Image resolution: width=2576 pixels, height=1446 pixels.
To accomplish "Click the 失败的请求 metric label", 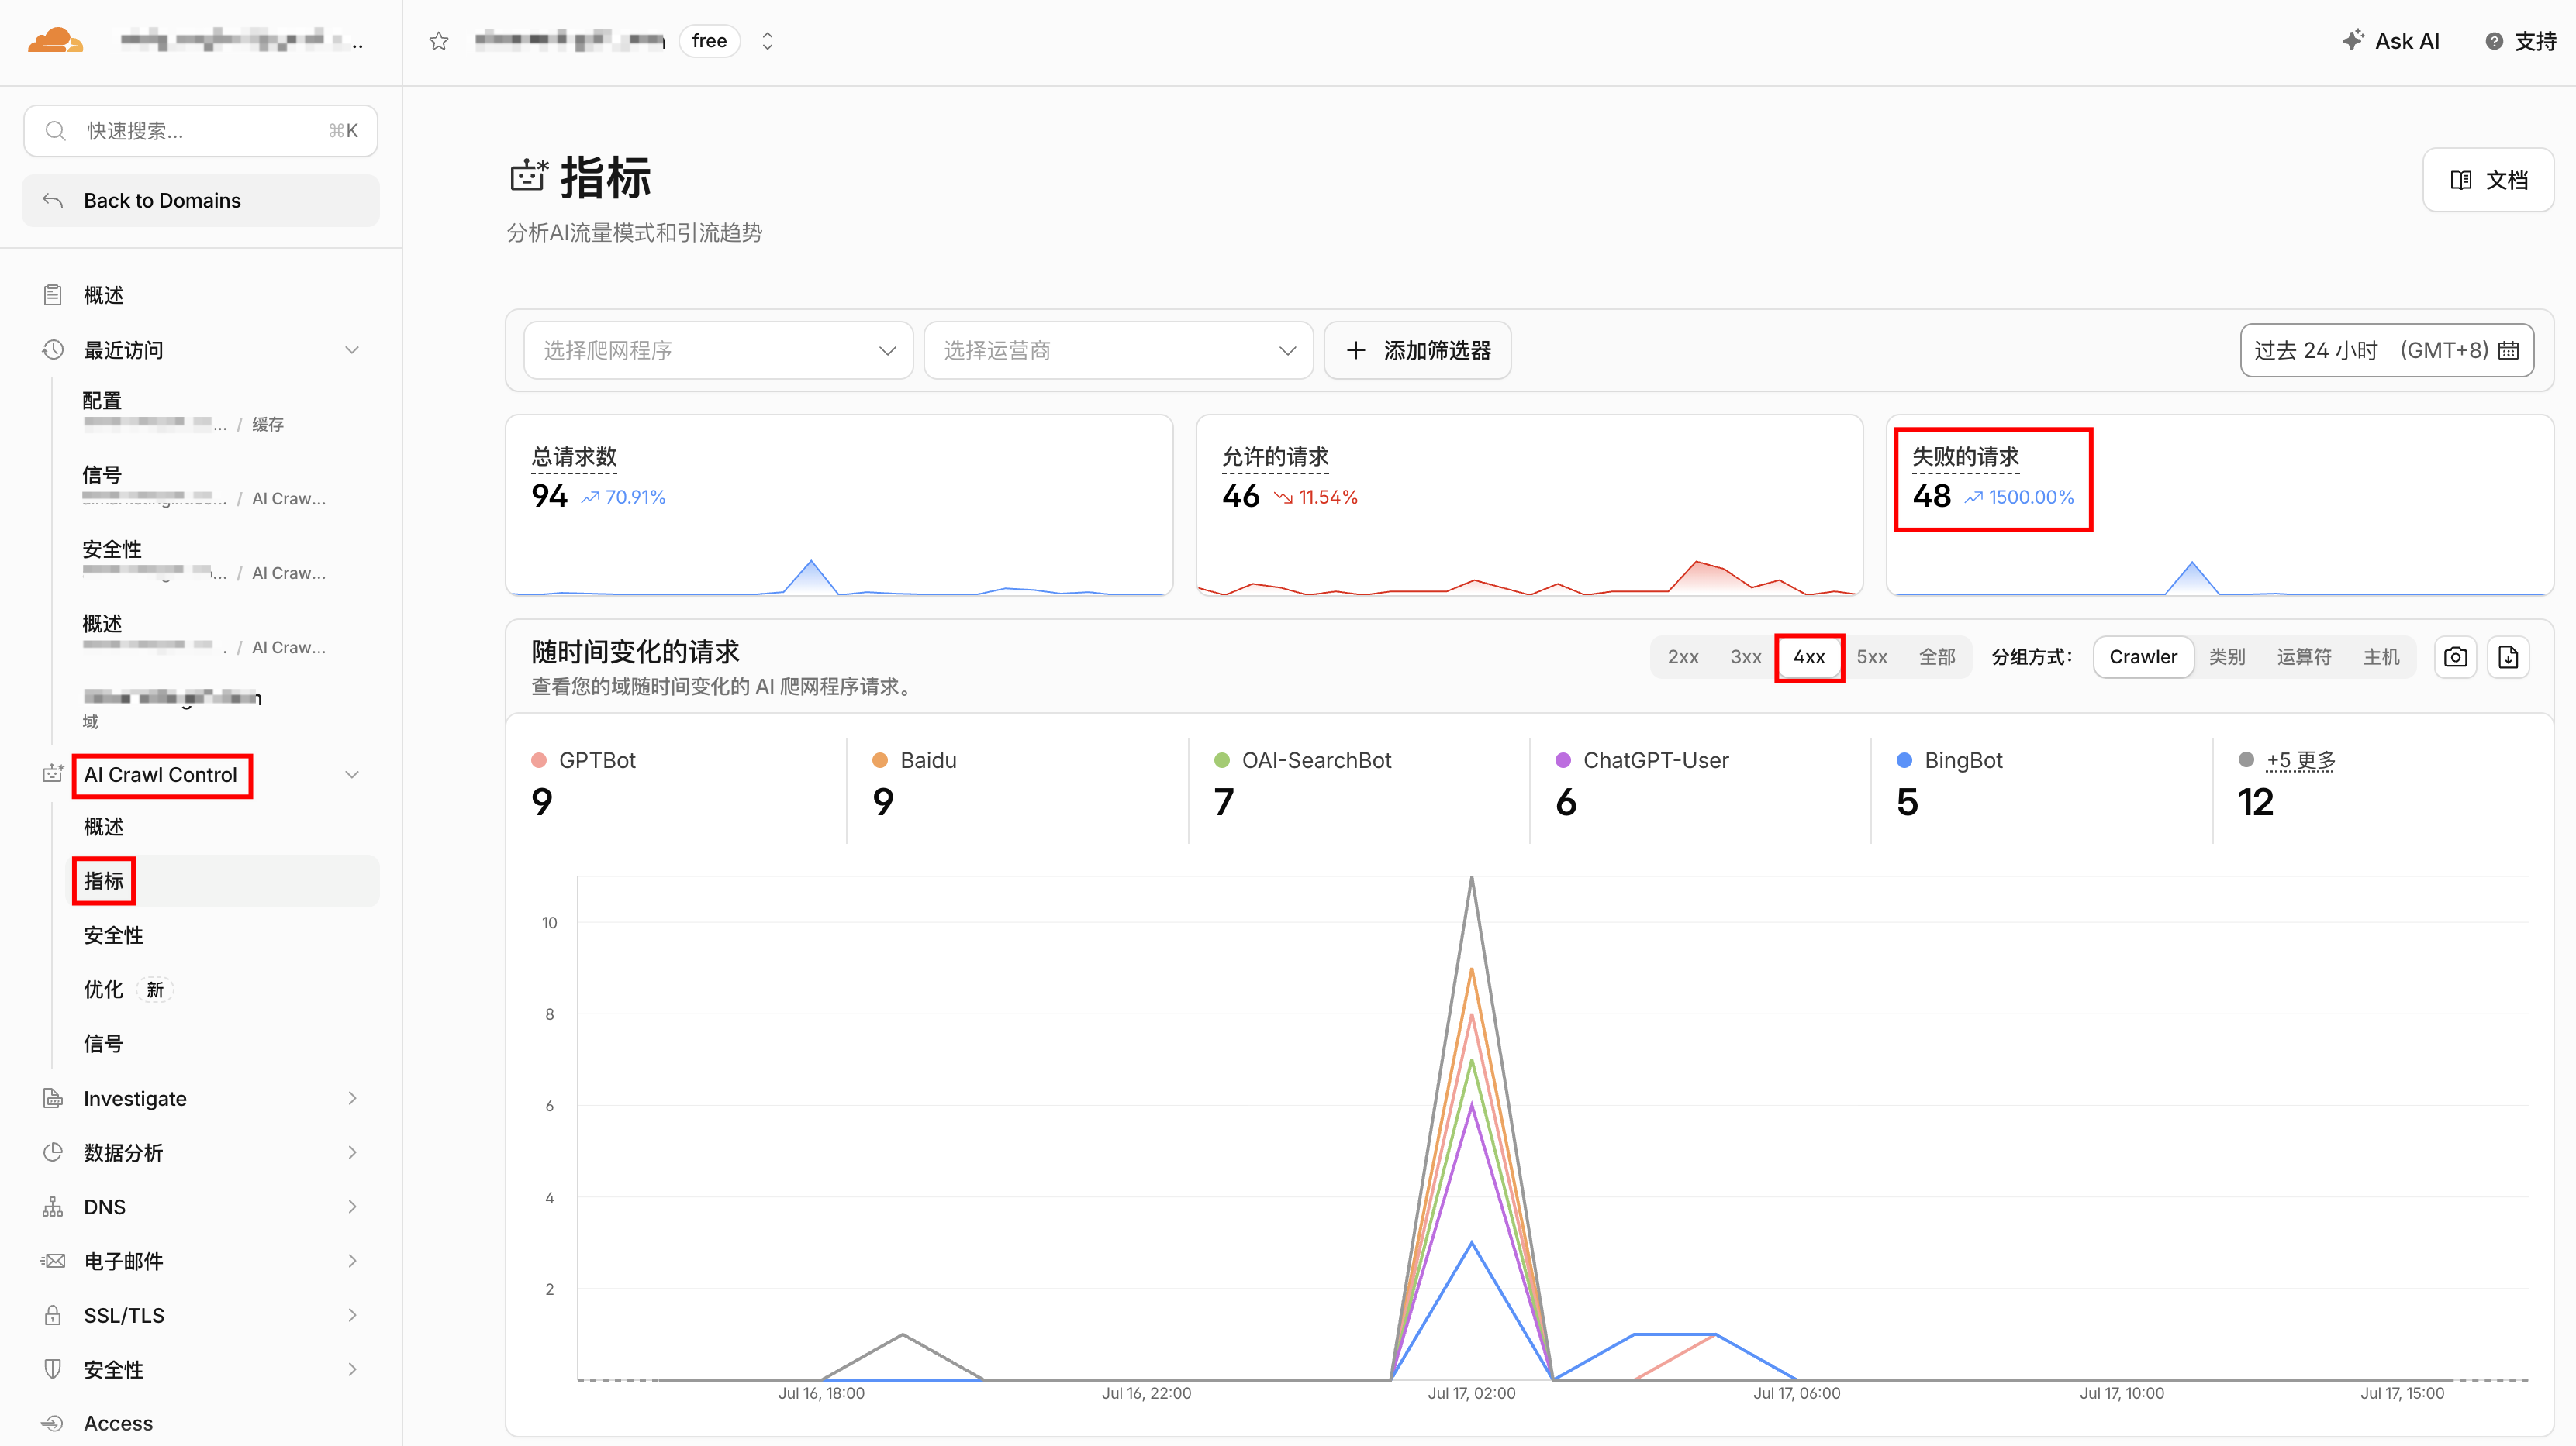I will coord(1965,456).
